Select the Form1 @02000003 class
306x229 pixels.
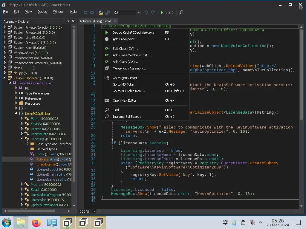(44, 119)
